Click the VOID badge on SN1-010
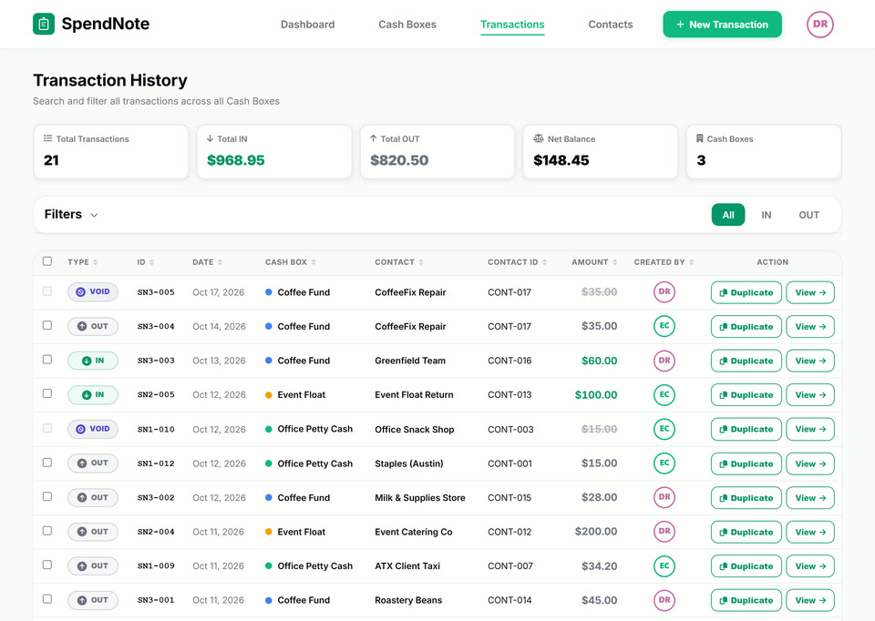This screenshot has height=621, width=875. click(93, 429)
